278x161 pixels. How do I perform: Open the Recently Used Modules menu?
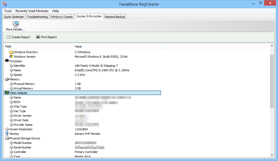pos(32,11)
